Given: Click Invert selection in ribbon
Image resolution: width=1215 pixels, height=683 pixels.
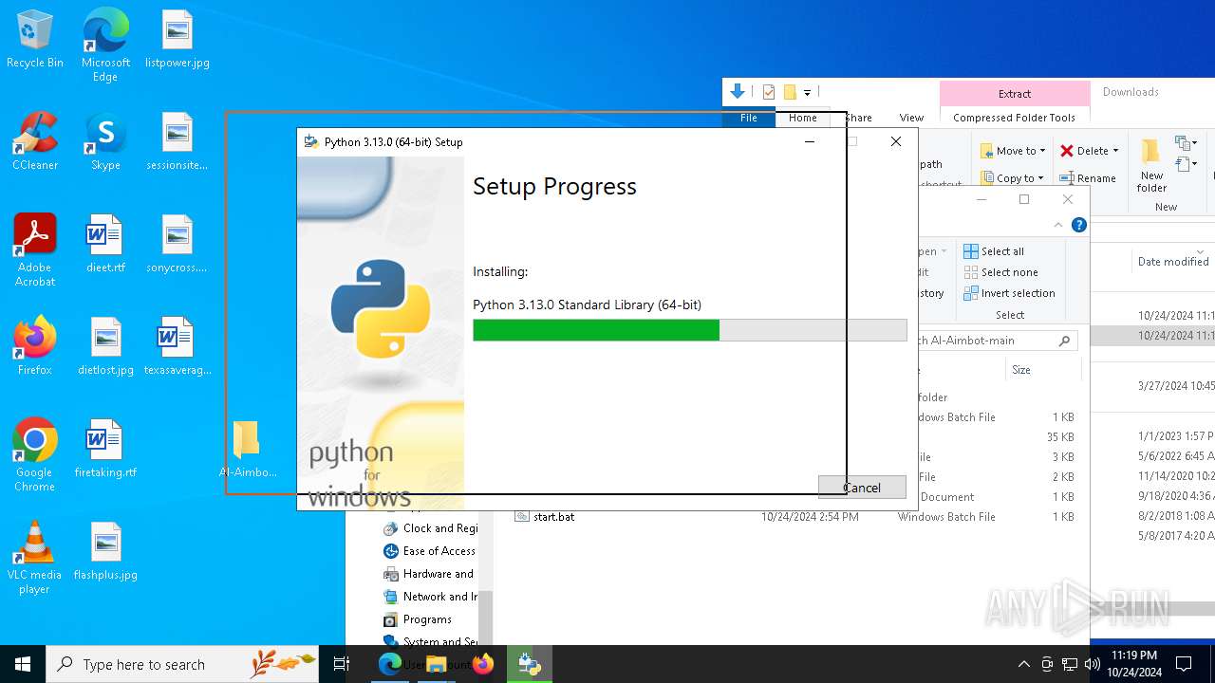Looking at the screenshot, I should (x=1009, y=293).
